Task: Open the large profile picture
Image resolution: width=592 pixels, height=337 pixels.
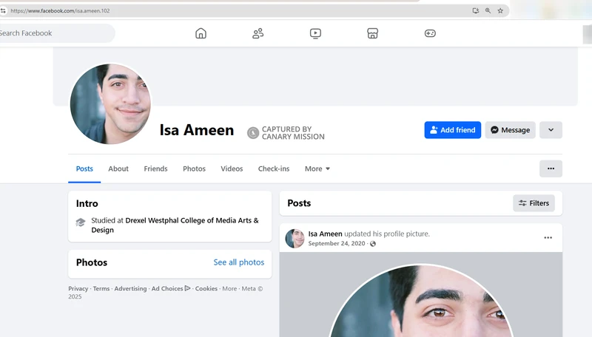Action: pyautogui.click(x=110, y=104)
